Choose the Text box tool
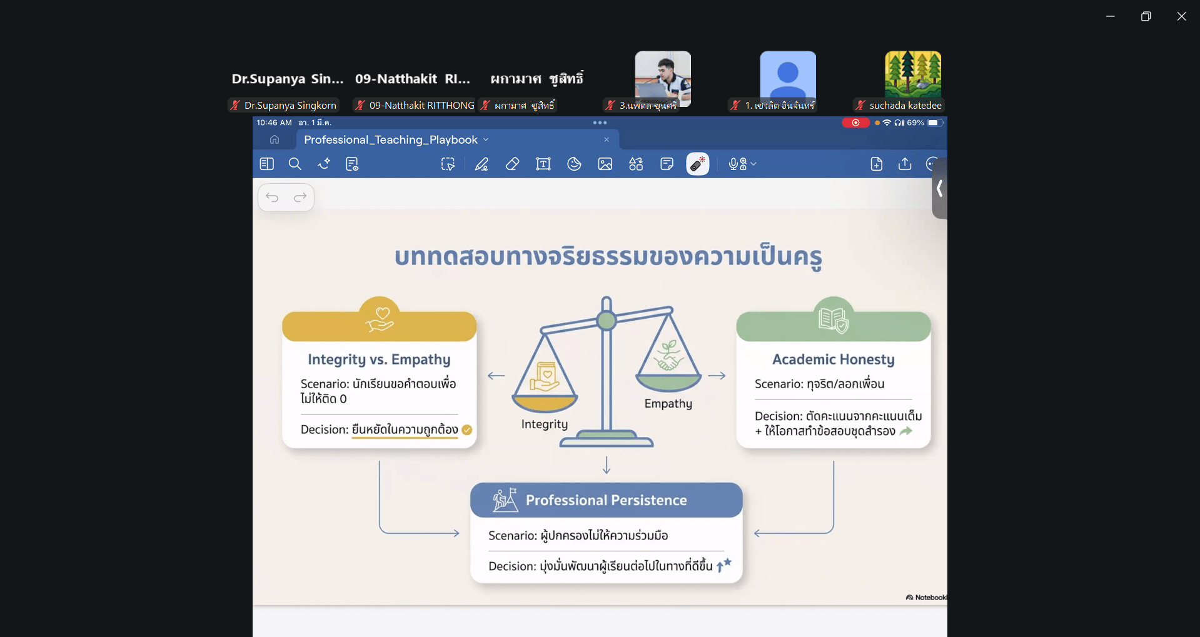 pos(543,164)
